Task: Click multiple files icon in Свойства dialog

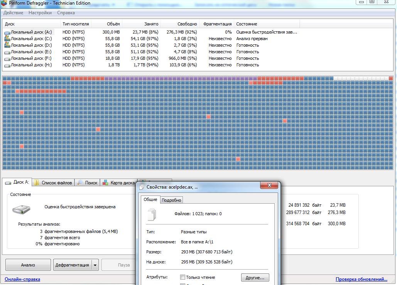Action: pos(152,214)
